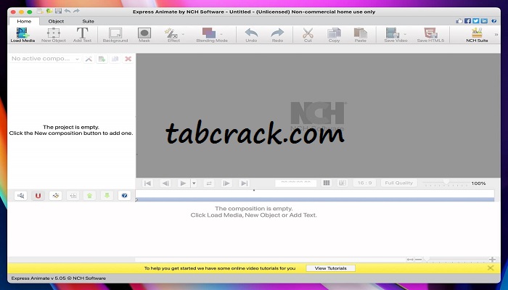Jump to the start of the timeline
This screenshot has width=508, height=290.
147,183
